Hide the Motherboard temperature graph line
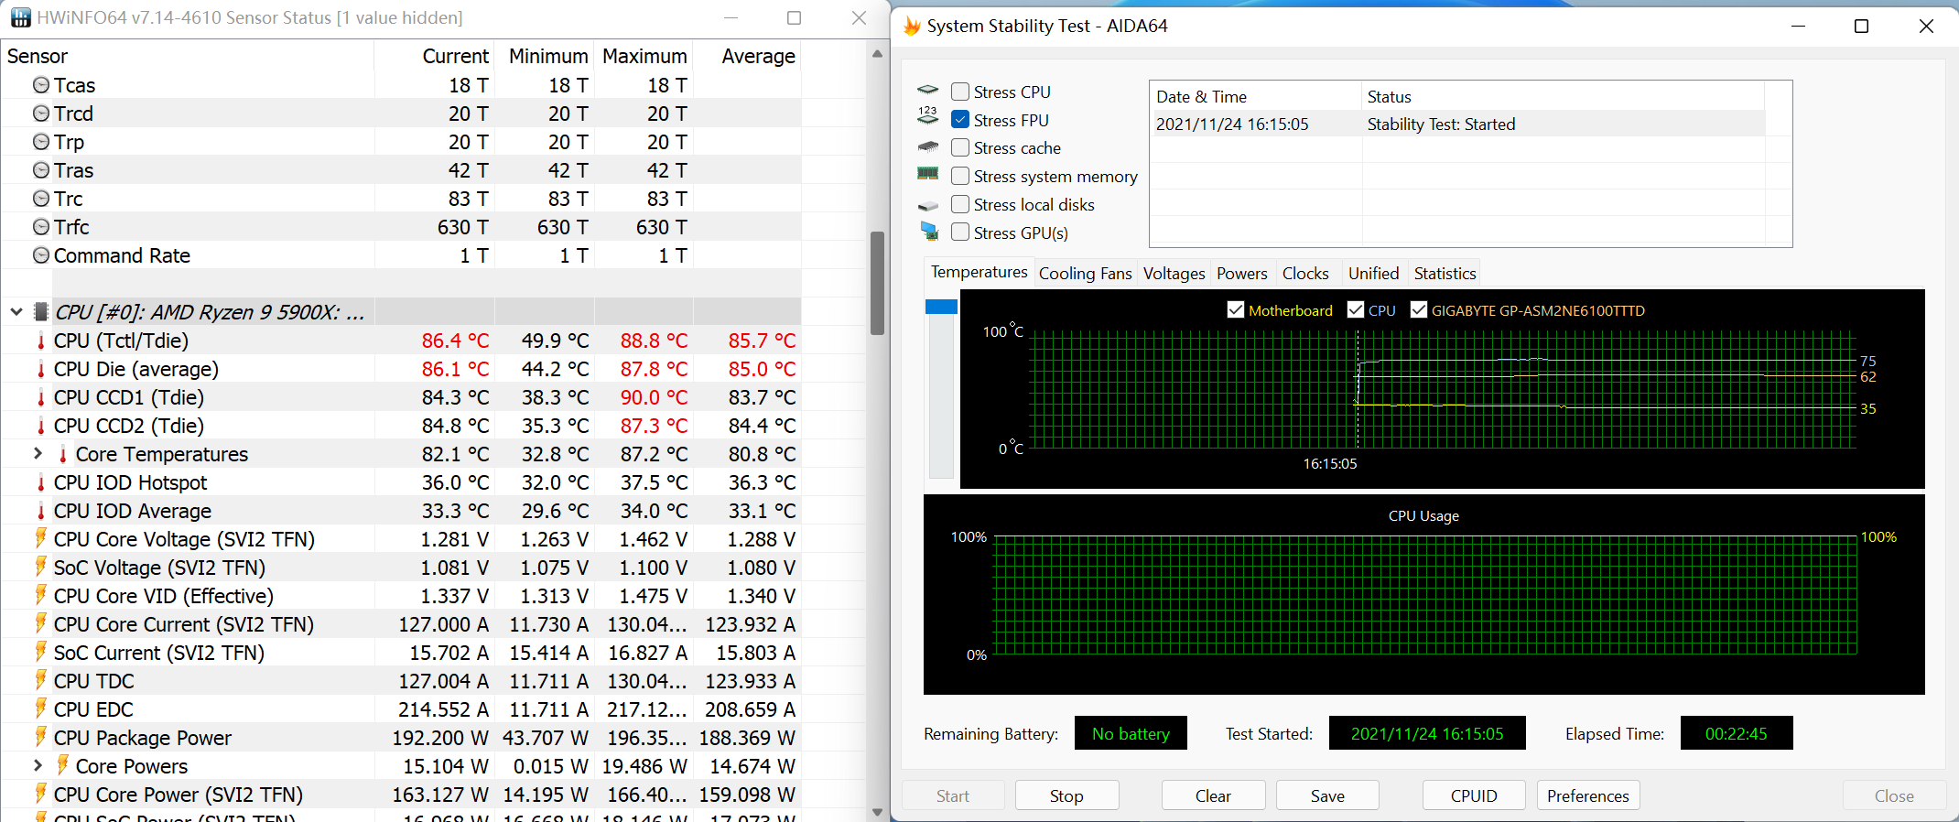The width and height of the screenshot is (1959, 822). [1236, 310]
